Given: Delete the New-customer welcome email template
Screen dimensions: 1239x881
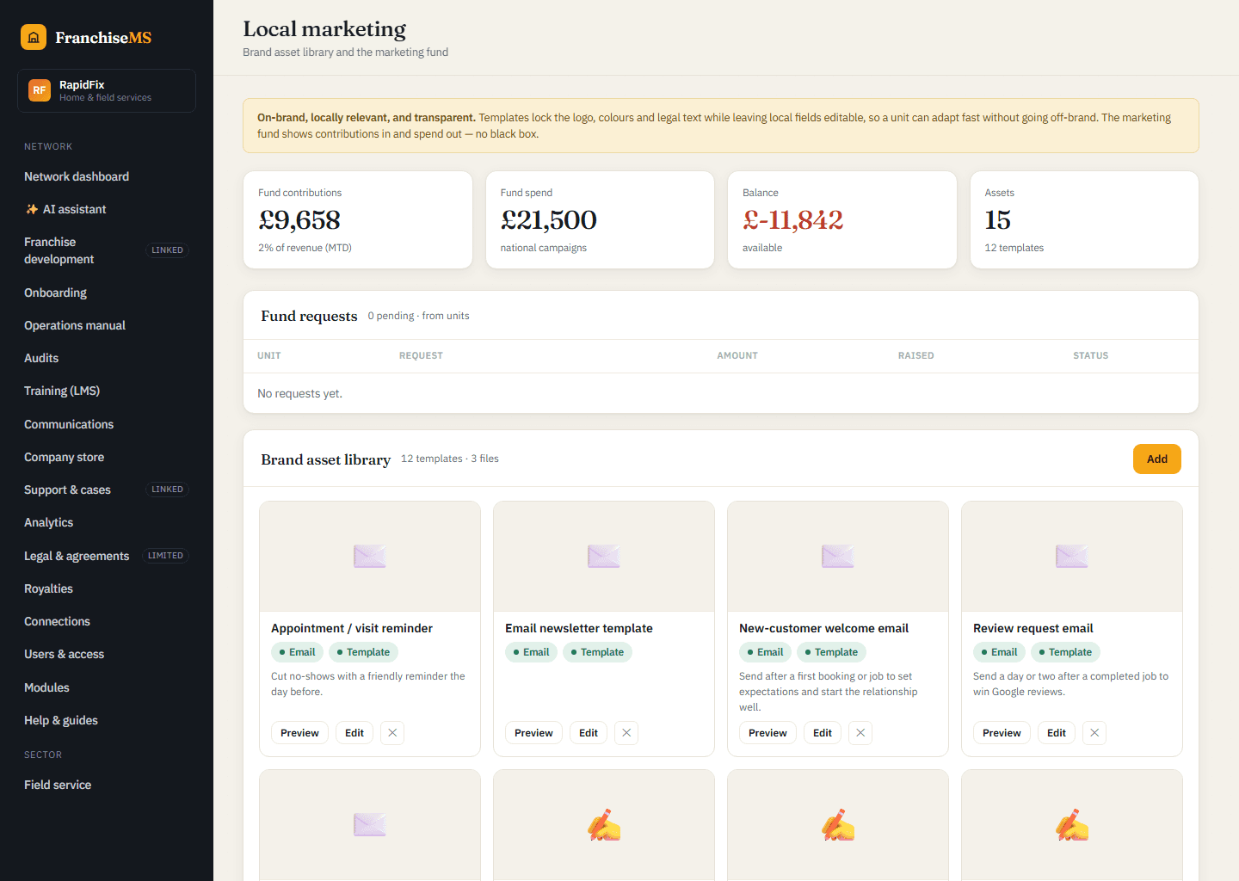Looking at the screenshot, I should pyautogui.click(x=860, y=733).
